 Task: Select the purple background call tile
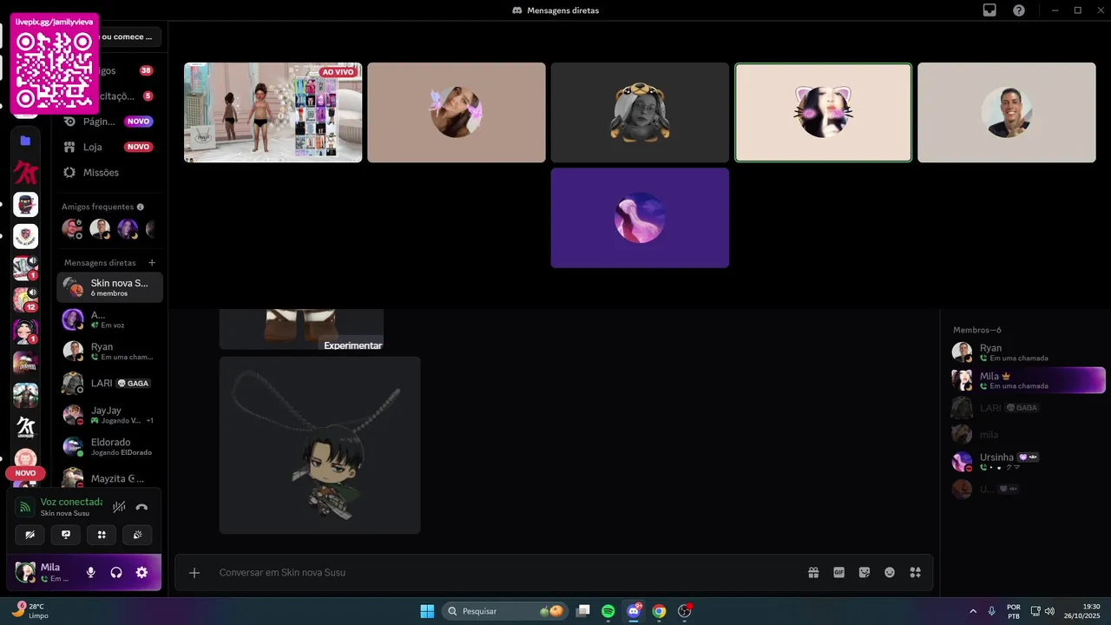click(x=640, y=218)
